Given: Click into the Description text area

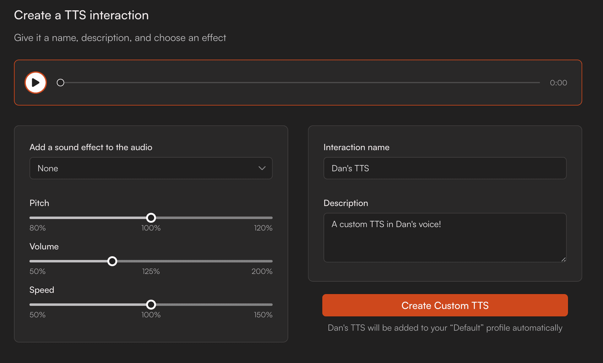Looking at the screenshot, I should click(x=445, y=238).
